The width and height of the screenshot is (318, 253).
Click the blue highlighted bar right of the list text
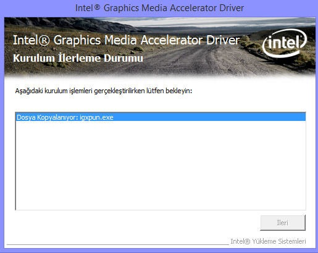coord(209,117)
